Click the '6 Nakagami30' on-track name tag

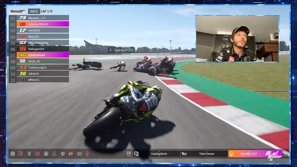point(121,50)
